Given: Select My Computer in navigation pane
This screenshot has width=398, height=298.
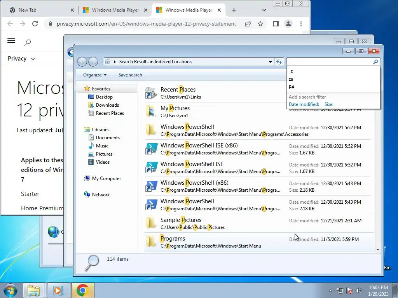Looking at the screenshot, I should (106, 178).
